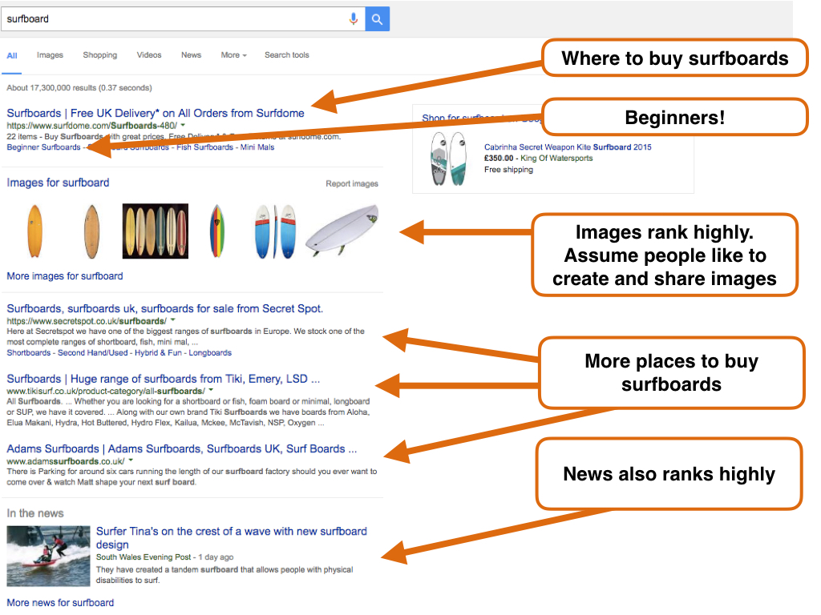
Task: Open the Surfdome Free UK Delivery result
Action: click(156, 113)
